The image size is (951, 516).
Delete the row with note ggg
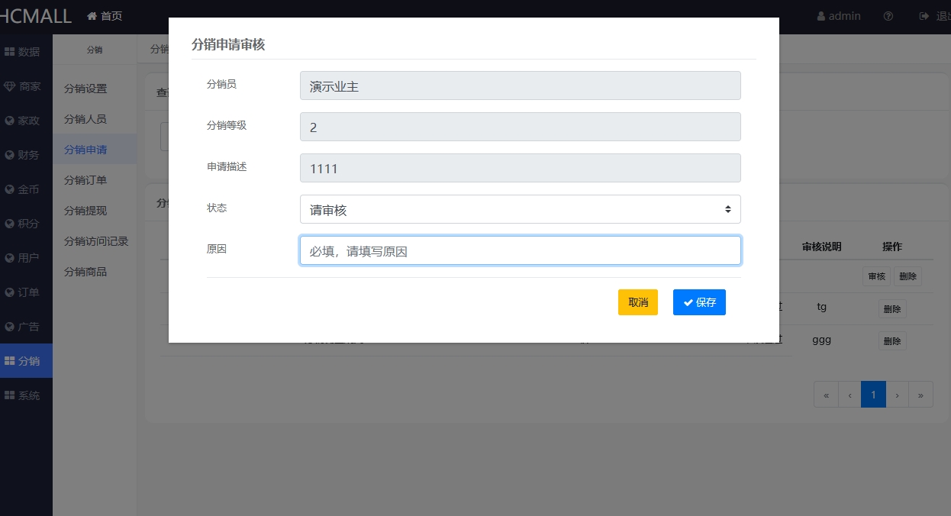(891, 341)
